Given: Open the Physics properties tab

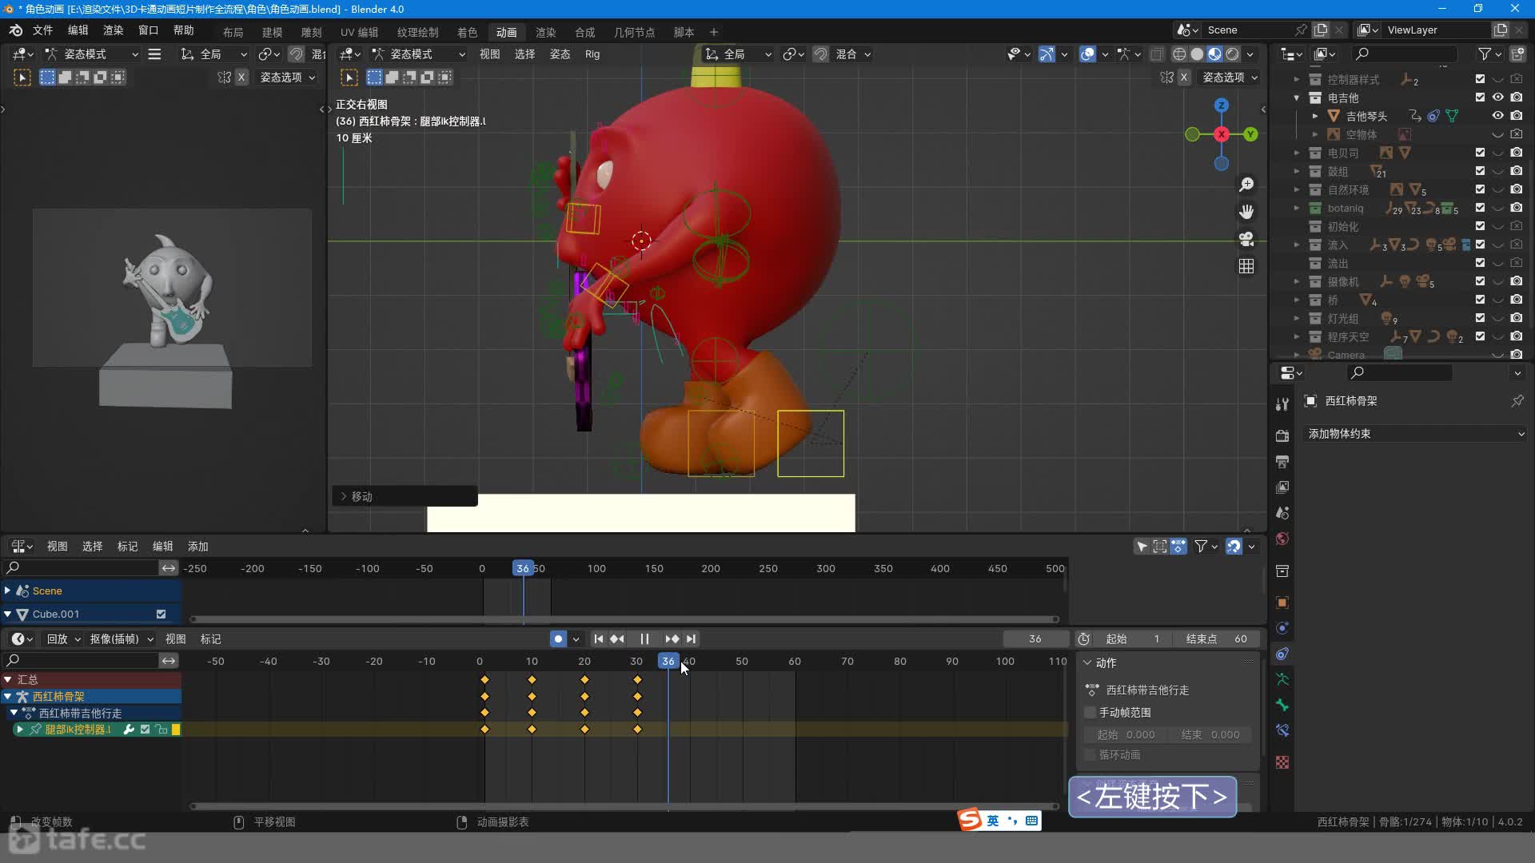Looking at the screenshot, I should pyautogui.click(x=1282, y=628).
